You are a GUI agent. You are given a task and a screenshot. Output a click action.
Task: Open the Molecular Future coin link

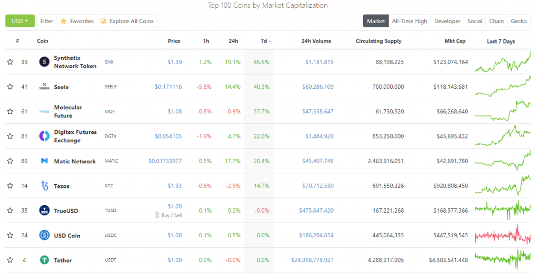pos(68,111)
